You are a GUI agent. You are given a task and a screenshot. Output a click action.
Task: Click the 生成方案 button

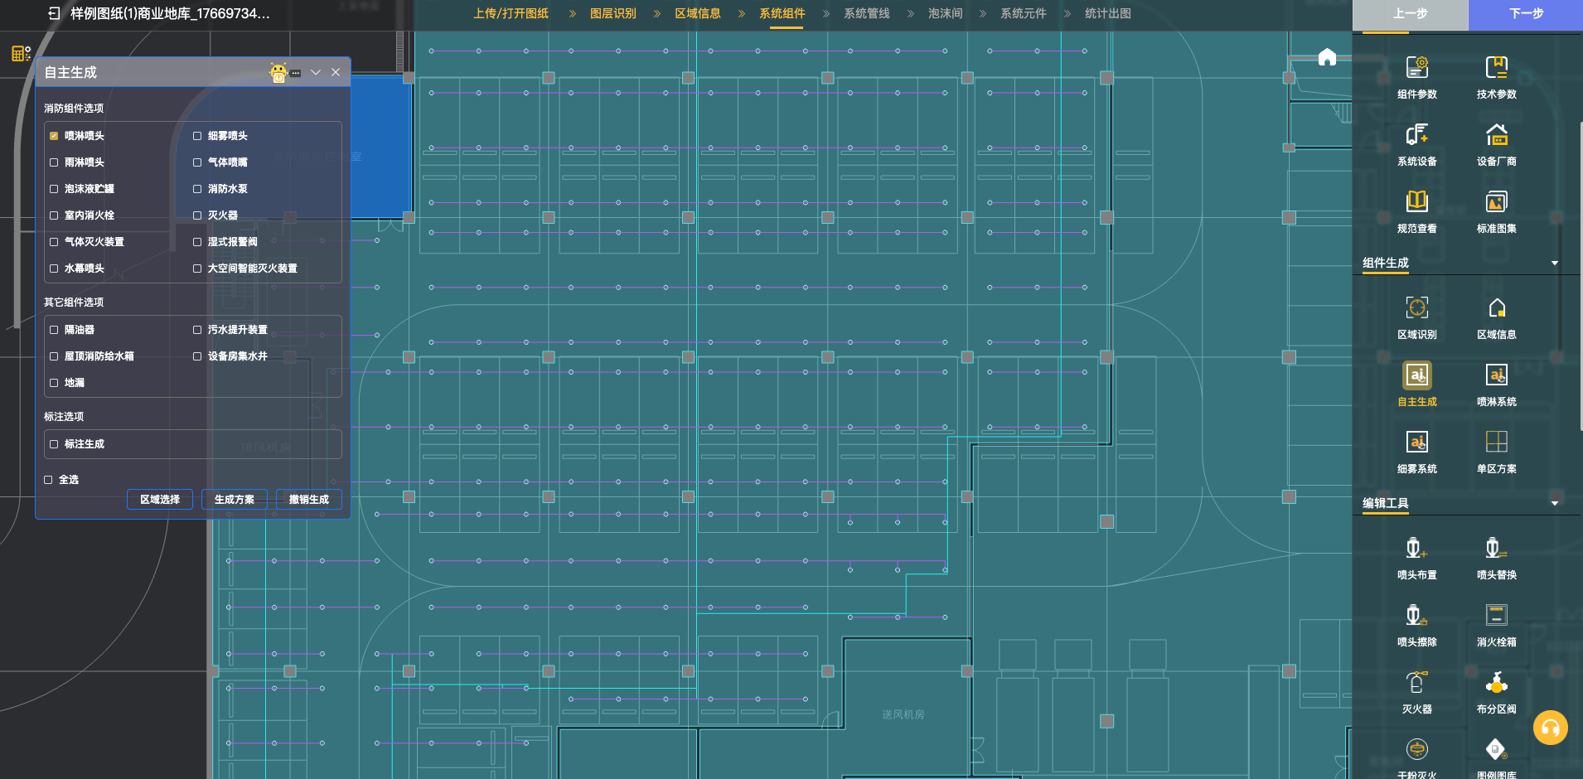coord(234,500)
